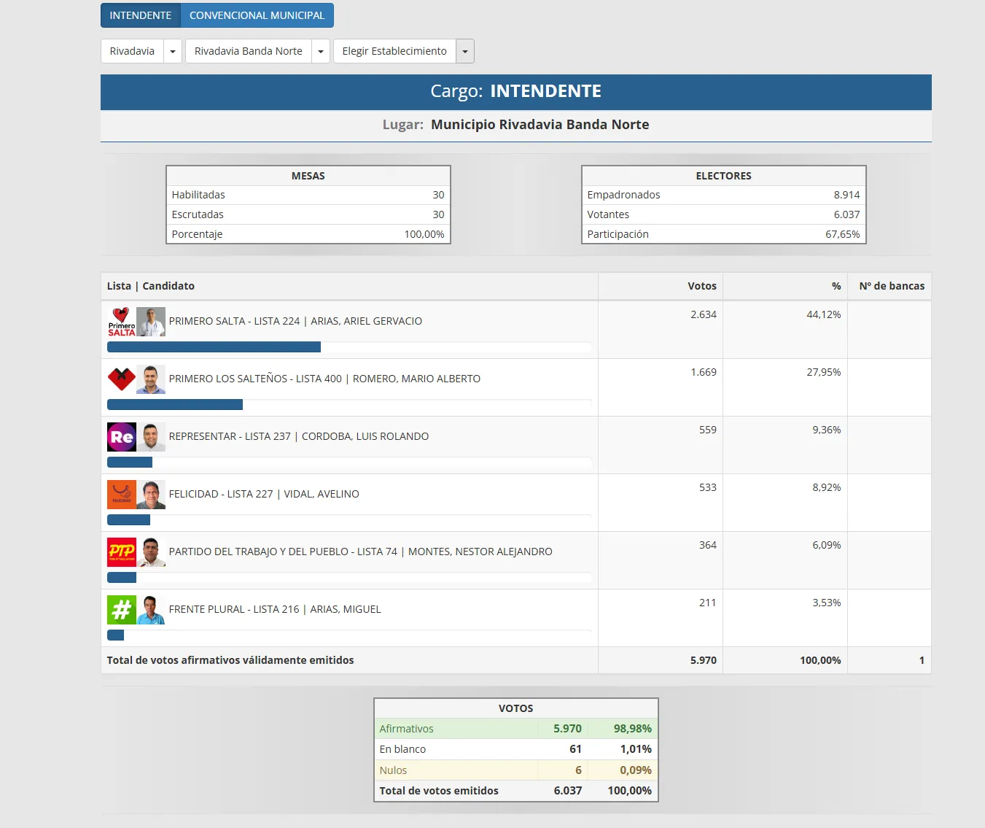985x828 pixels.
Task: Click the vote percentage bar for Primero Salta
Action: click(213, 347)
